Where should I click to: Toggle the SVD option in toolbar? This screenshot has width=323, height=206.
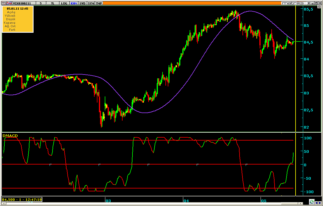(82, 3)
